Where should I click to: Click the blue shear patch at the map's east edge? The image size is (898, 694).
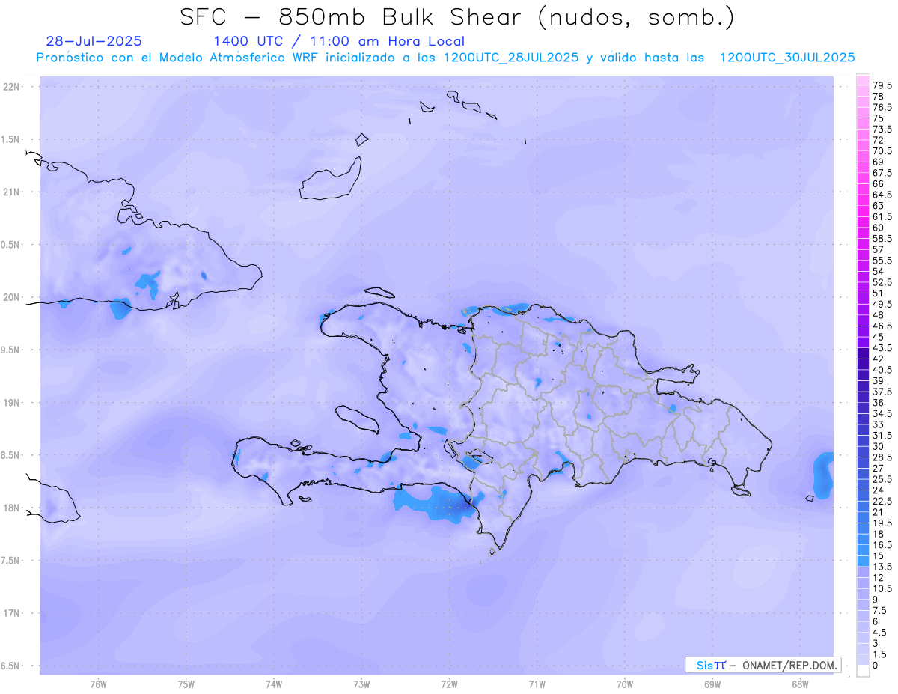click(x=823, y=475)
